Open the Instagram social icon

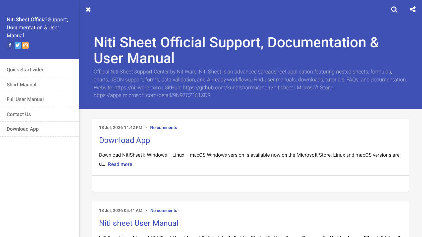(x=25, y=45)
